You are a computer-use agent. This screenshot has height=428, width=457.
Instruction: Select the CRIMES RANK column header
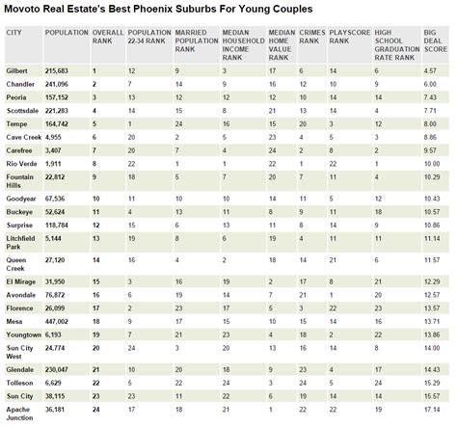click(x=312, y=37)
